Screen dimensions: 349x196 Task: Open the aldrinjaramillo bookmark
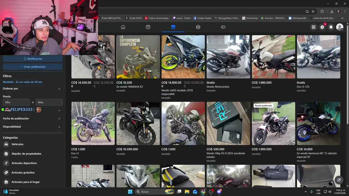click(x=297, y=18)
